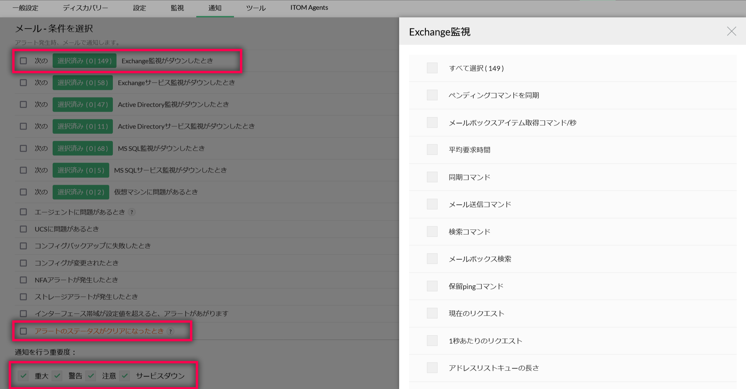Enable ペンディングコマンドを同期 checkbox
This screenshot has width=746, height=389.
click(432, 95)
